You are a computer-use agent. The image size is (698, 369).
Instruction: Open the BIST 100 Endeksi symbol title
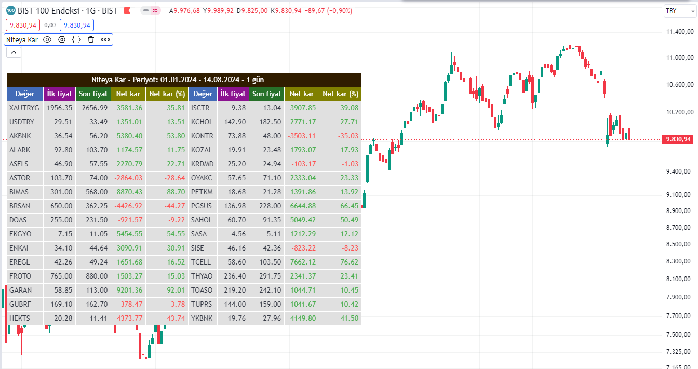pyautogui.click(x=68, y=10)
